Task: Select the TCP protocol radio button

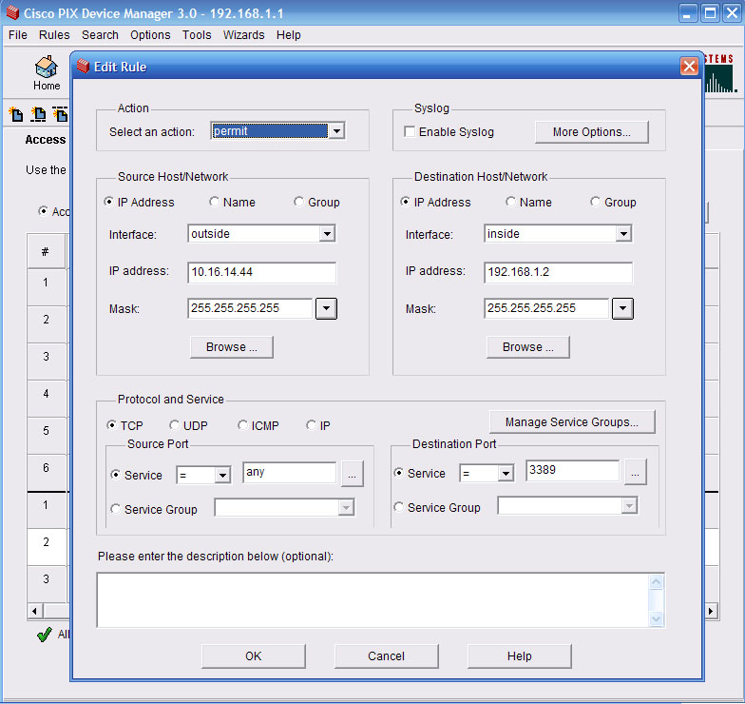Action: tap(112, 424)
